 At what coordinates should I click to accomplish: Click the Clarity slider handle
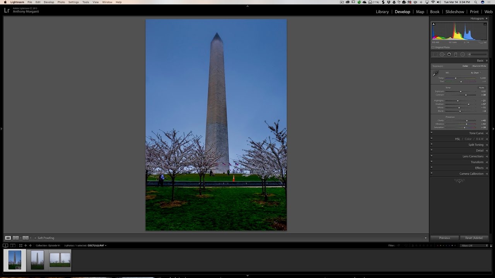click(467, 120)
